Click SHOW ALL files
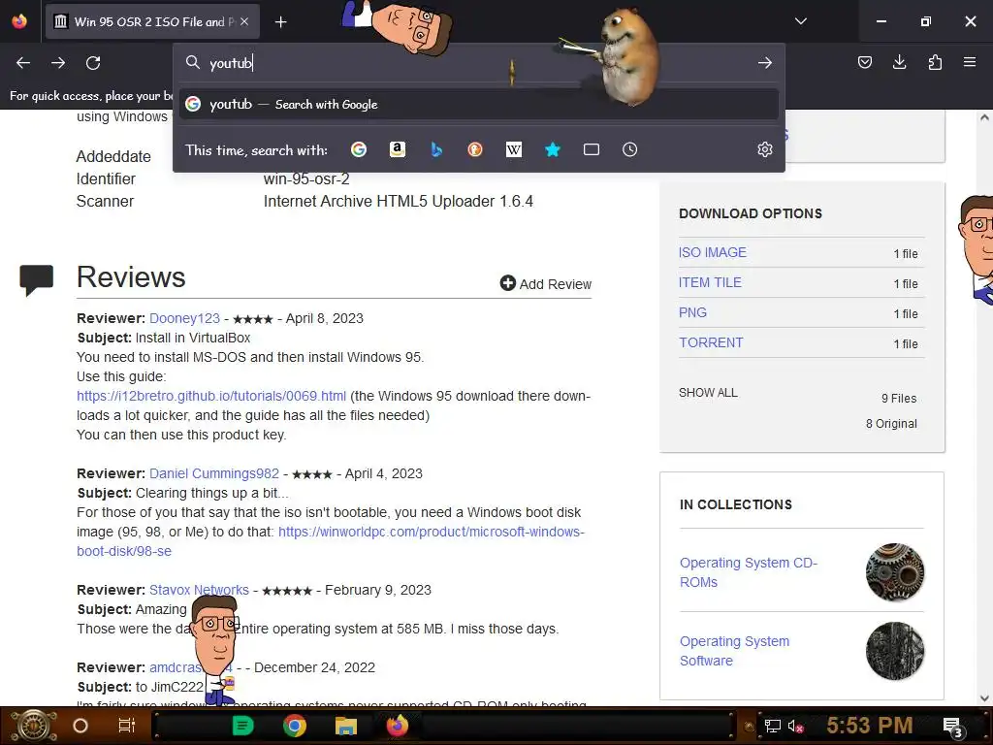This screenshot has height=745, width=993. [708, 393]
